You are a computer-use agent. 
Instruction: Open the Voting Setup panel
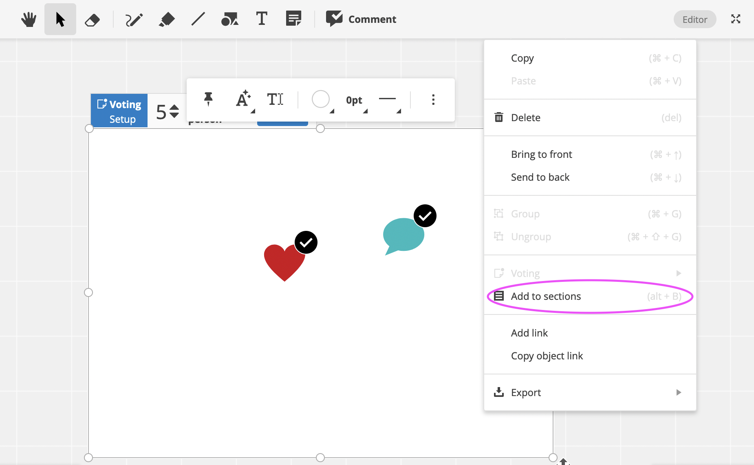119,111
